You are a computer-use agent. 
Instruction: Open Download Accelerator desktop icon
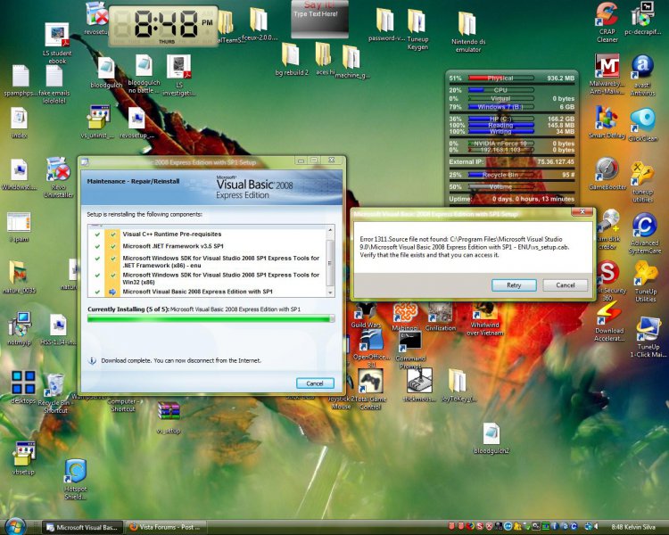coord(609,322)
